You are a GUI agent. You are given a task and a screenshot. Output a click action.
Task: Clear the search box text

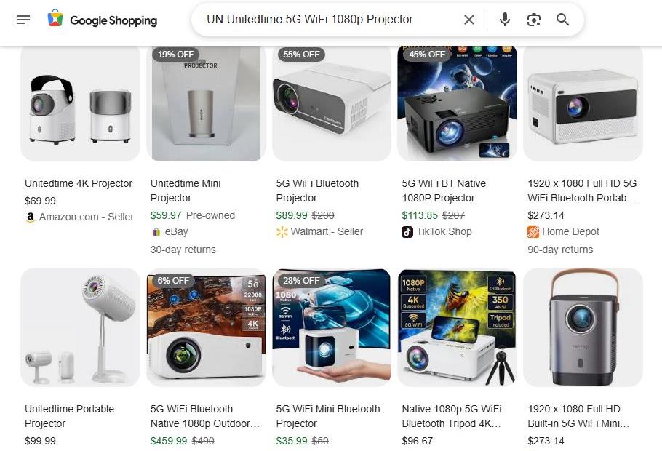pos(469,20)
